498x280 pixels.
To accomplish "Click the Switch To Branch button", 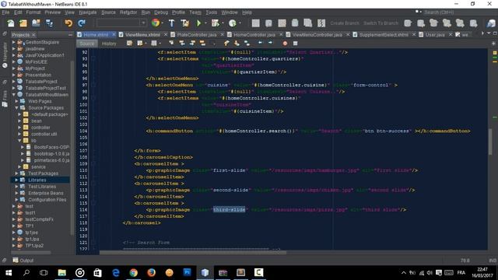I will point(381,23).
